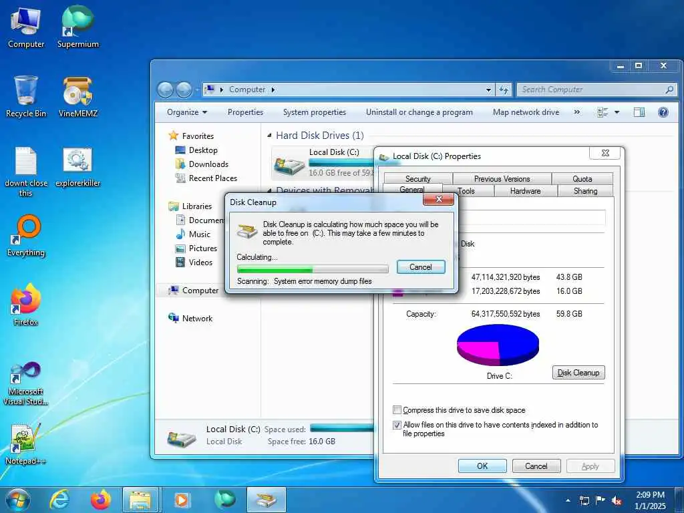Switch to the Previous Versions tab
Screen dimensions: 684x513
click(x=502, y=179)
